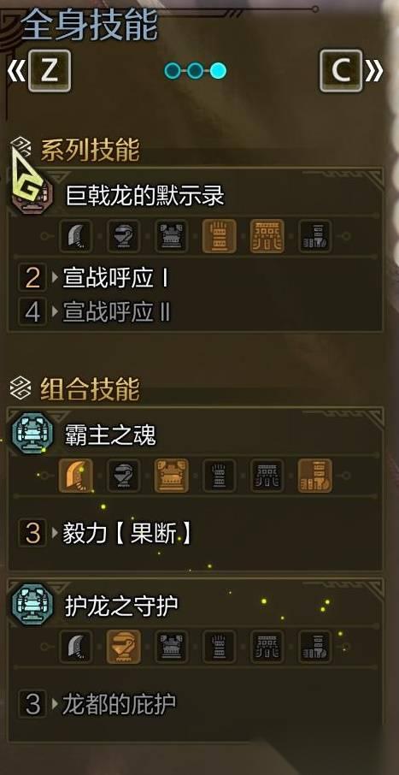Click the 巨戟龙的默示录 series skill emblem

(32, 196)
